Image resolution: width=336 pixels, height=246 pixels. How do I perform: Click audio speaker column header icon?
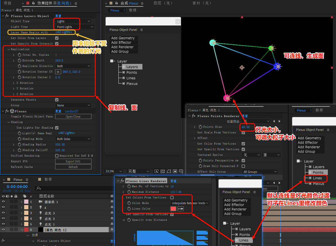point(8,196)
